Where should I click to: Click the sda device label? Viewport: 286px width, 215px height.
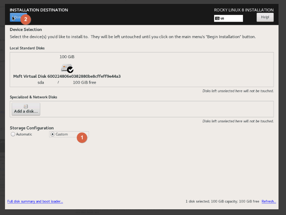tap(41, 82)
